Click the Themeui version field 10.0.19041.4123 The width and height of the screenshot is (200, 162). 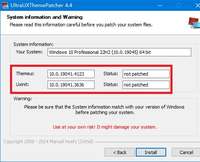pos(71,74)
